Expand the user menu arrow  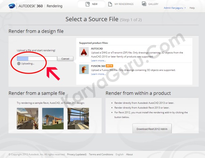point(185,8)
